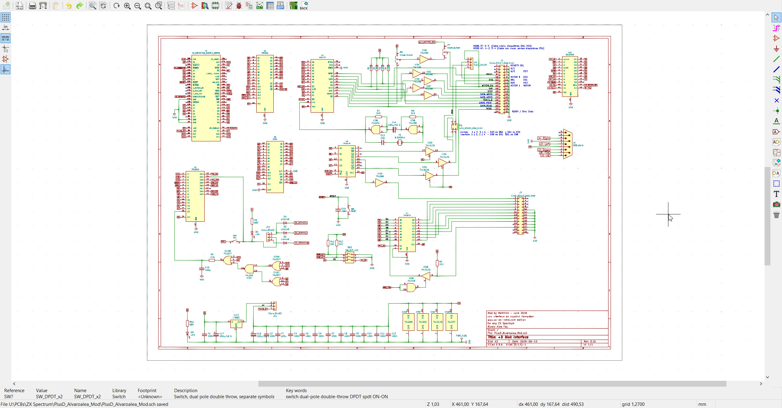The image size is (782, 408).
Task: Run the Electrical Rules Checker ladybug
Action: [239, 5]
